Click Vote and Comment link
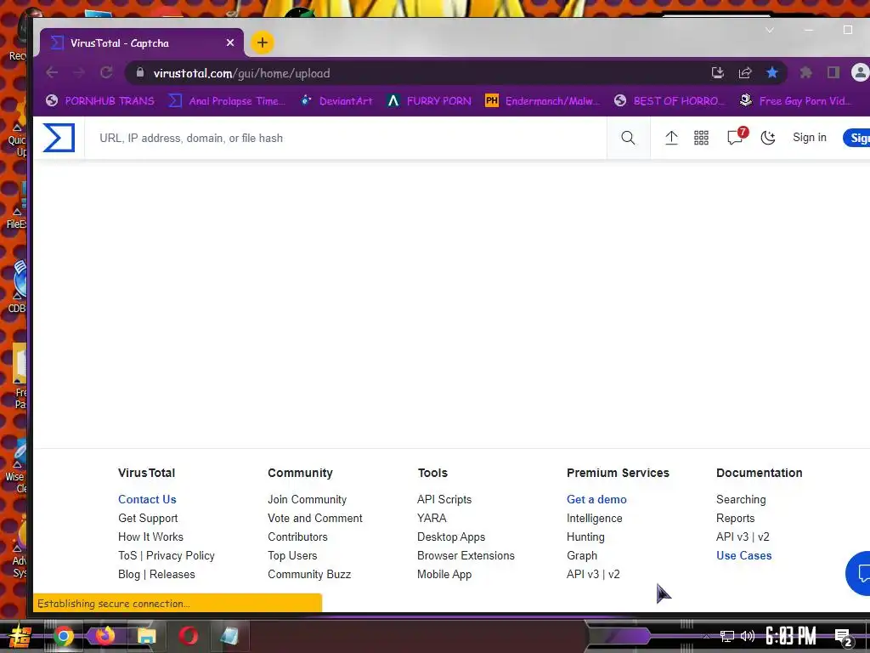The image size is (870, 653). pyautogui.click(x=315, y=518)
